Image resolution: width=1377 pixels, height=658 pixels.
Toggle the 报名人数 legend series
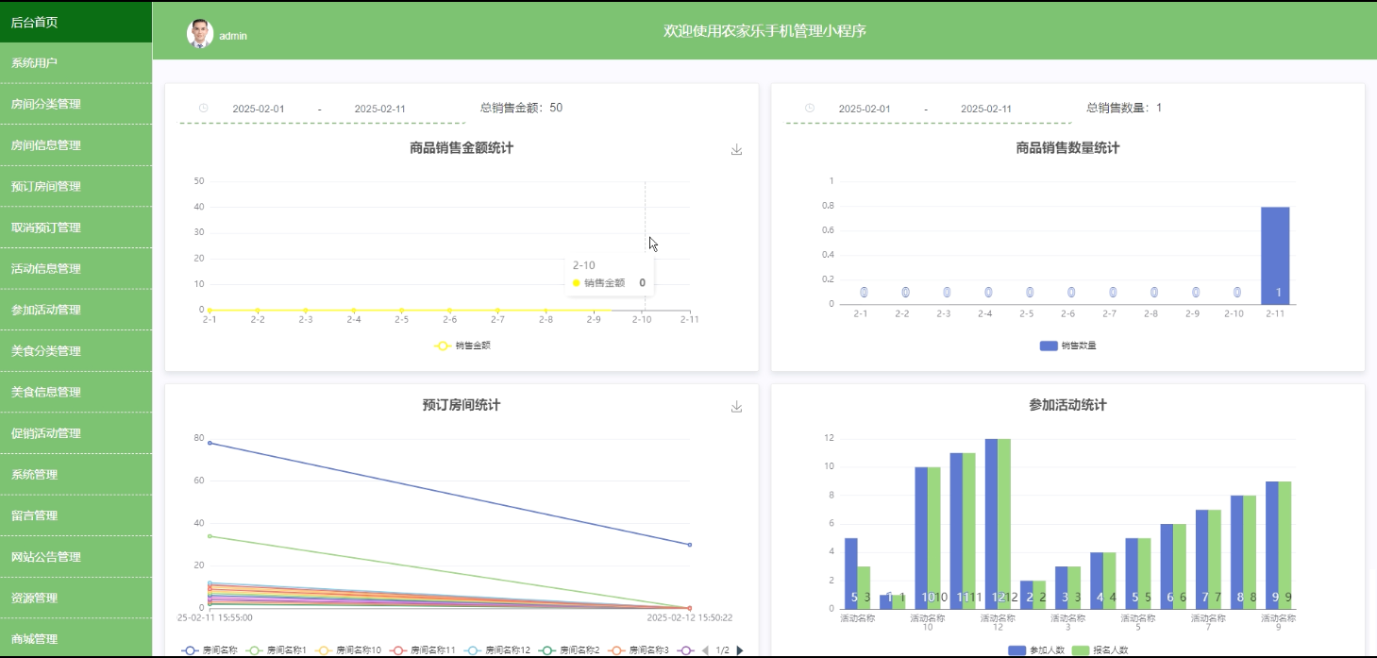[1100, 650]
